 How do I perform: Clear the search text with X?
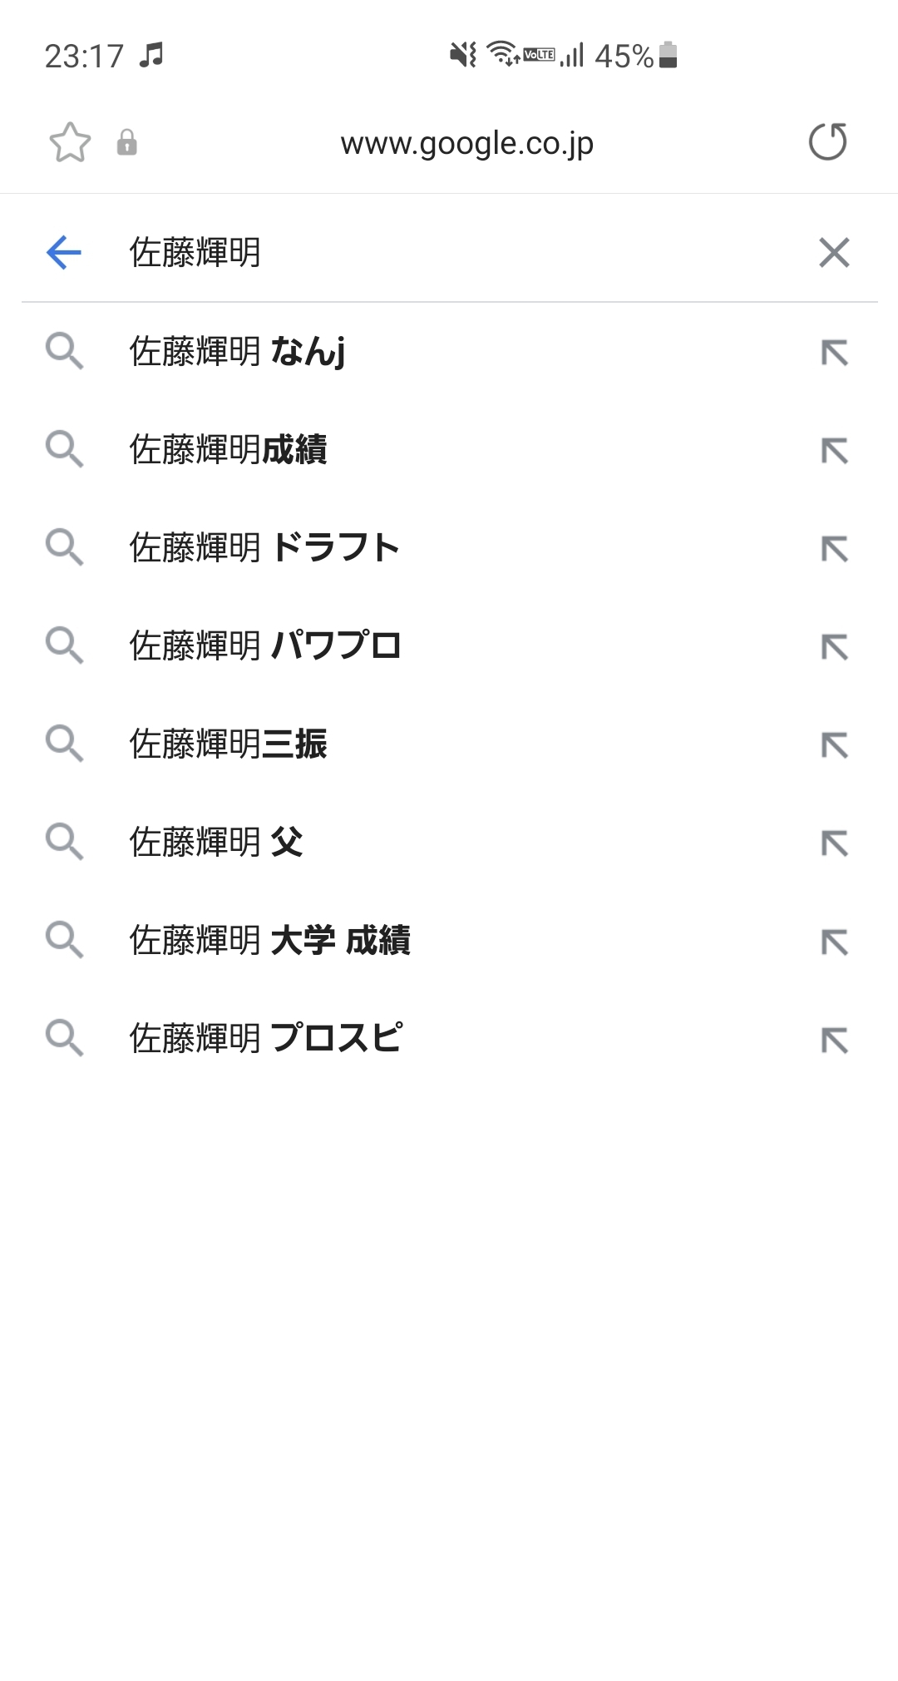(x=834, y=252)
